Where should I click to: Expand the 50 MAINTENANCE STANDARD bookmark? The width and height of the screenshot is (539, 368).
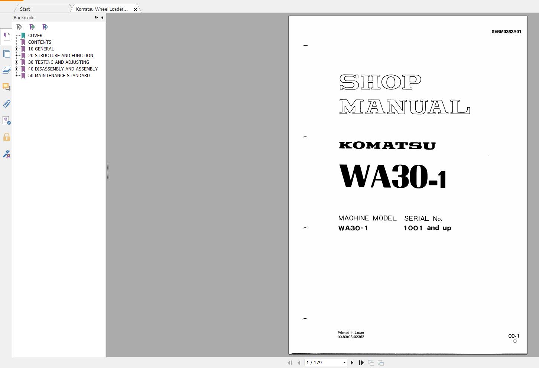(16, 75)
